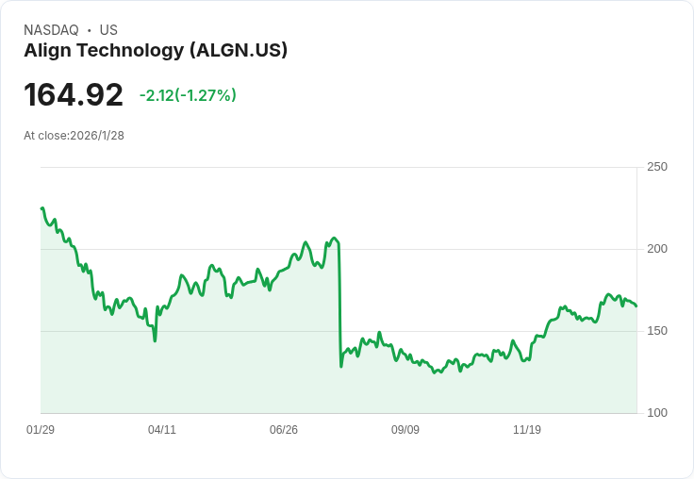Click the 250 price axis label

point(657,167)
